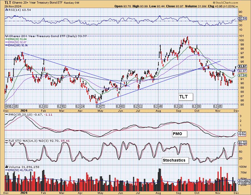This screenshot has width=251, height=195.
Task: Click the PMO annotation box
Action: (x=179, y=134)
